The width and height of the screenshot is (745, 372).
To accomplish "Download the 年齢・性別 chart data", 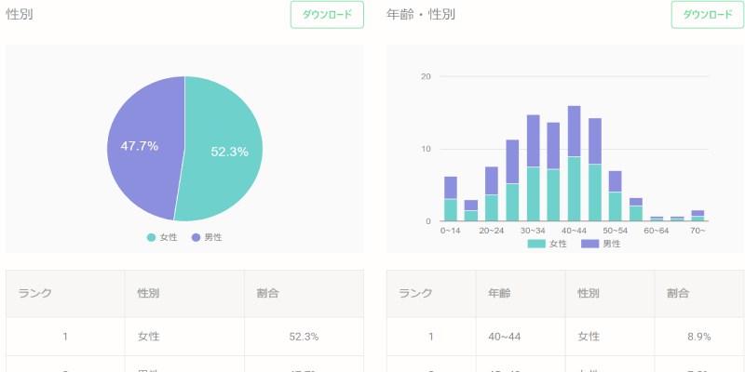I will 708,15.
